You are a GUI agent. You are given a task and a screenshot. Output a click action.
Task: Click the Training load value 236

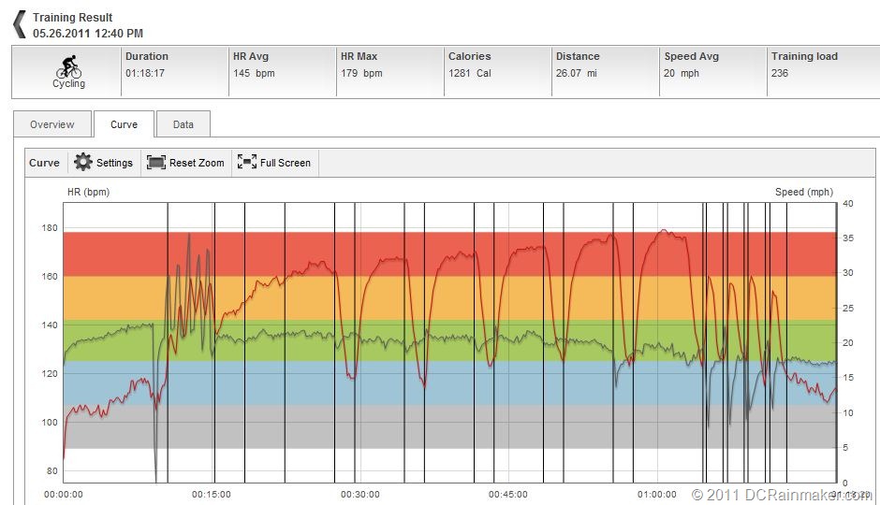(x=780, y=73)
